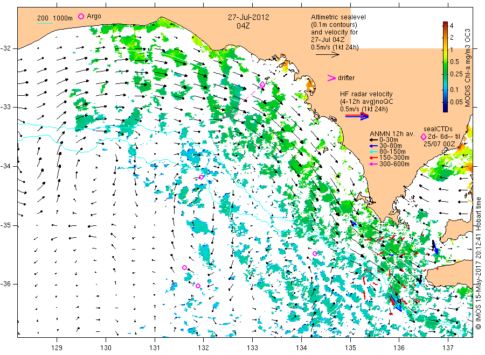Click the latitude axis label '-36'
The width and height of the screenshot is (485, 355).
(6, 284)
